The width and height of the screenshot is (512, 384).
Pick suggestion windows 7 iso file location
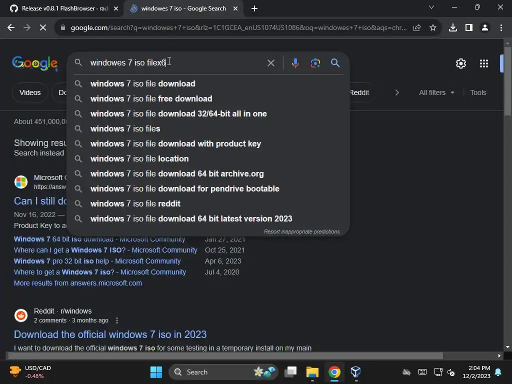click(208, 158)
